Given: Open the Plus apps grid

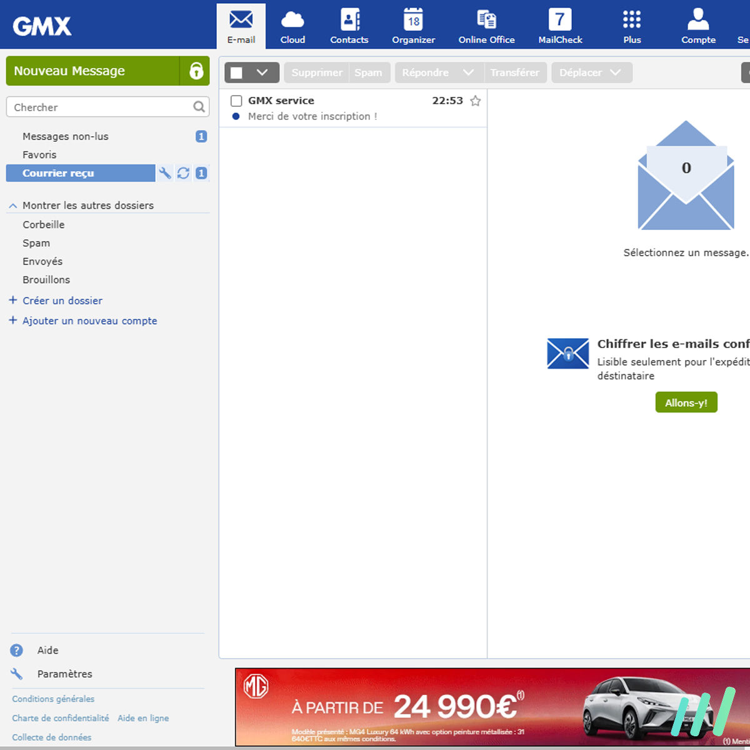Looking at the screenshot, I should tap(632, 26).
